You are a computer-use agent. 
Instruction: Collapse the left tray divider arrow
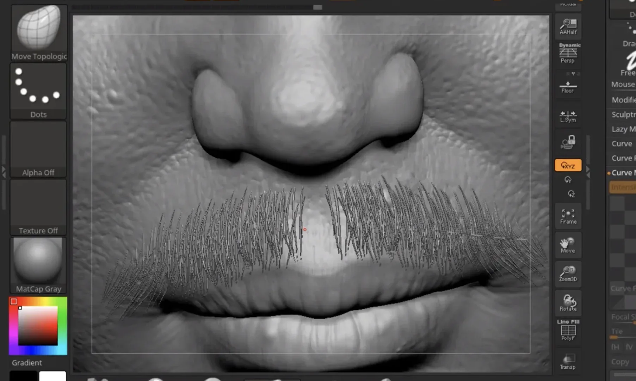point(4,172)
